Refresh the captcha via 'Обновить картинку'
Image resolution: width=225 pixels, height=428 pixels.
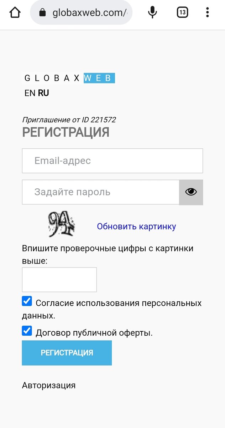coord(136,226)
